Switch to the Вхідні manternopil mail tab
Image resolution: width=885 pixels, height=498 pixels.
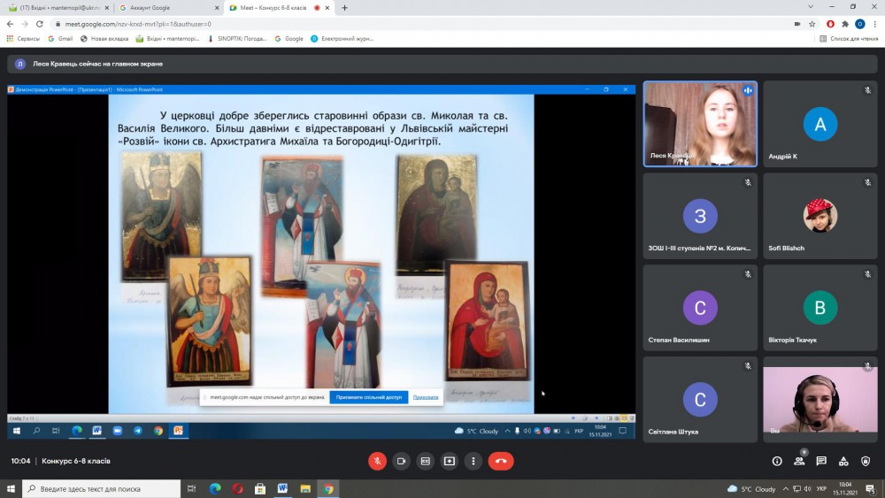pyautogui.click(x=57, y=8)
